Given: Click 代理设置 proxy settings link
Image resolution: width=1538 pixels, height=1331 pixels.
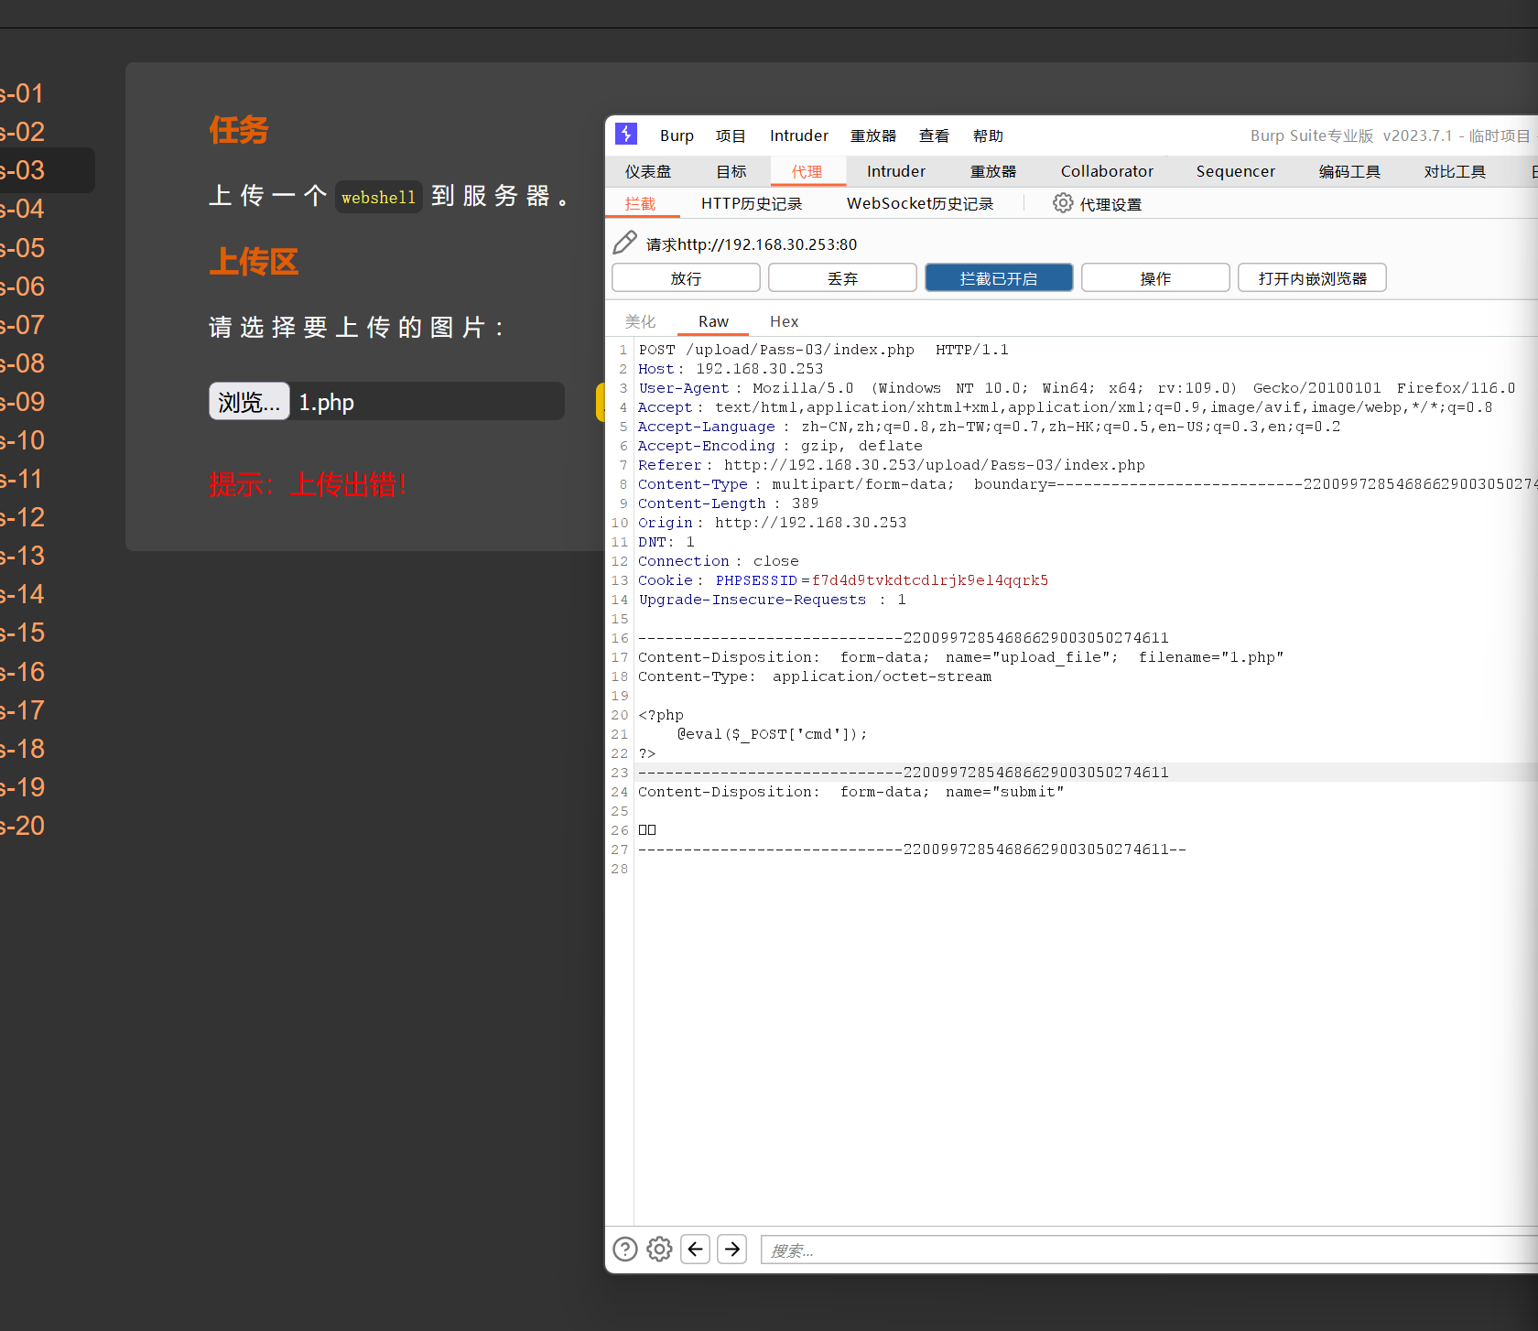Looking at the screenshot, I should click(1110, 204).
